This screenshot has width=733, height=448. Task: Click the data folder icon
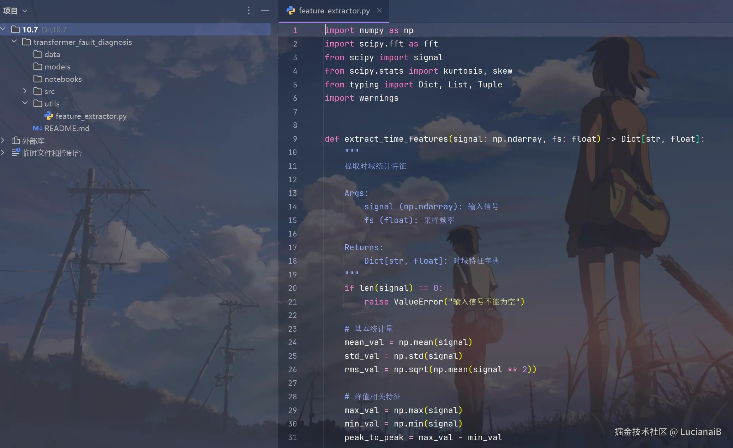[38, 54]
